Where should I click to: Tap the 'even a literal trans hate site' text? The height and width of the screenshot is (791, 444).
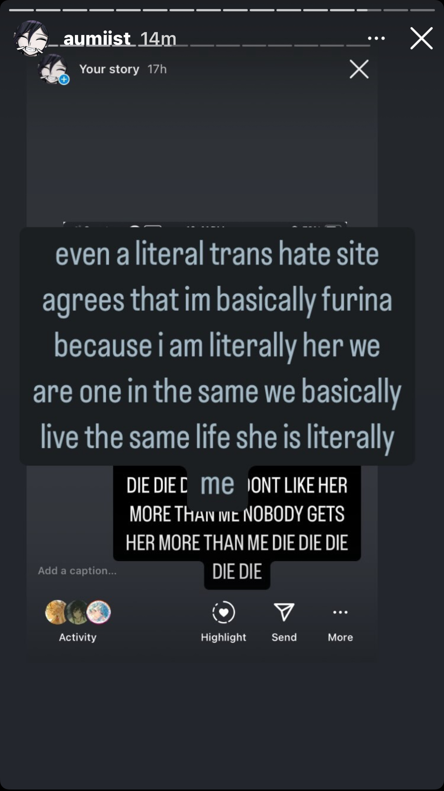pos(217,253)
